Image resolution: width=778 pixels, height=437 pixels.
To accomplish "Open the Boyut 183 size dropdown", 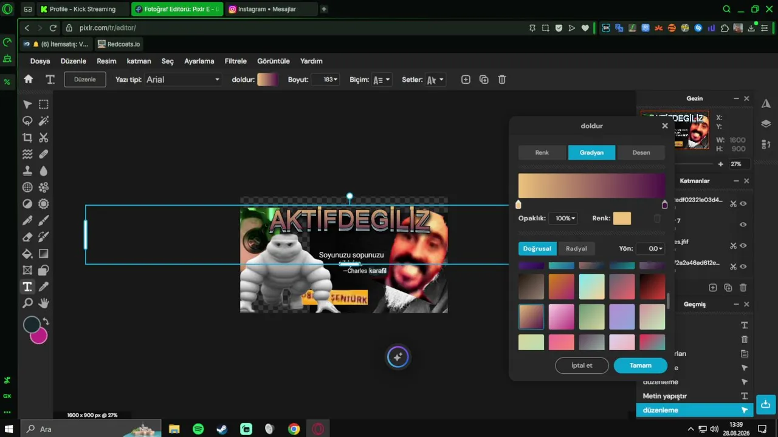I will point(325,80).
